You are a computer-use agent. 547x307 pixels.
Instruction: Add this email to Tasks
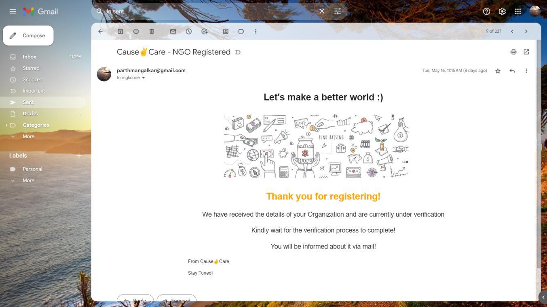[205, 31]
